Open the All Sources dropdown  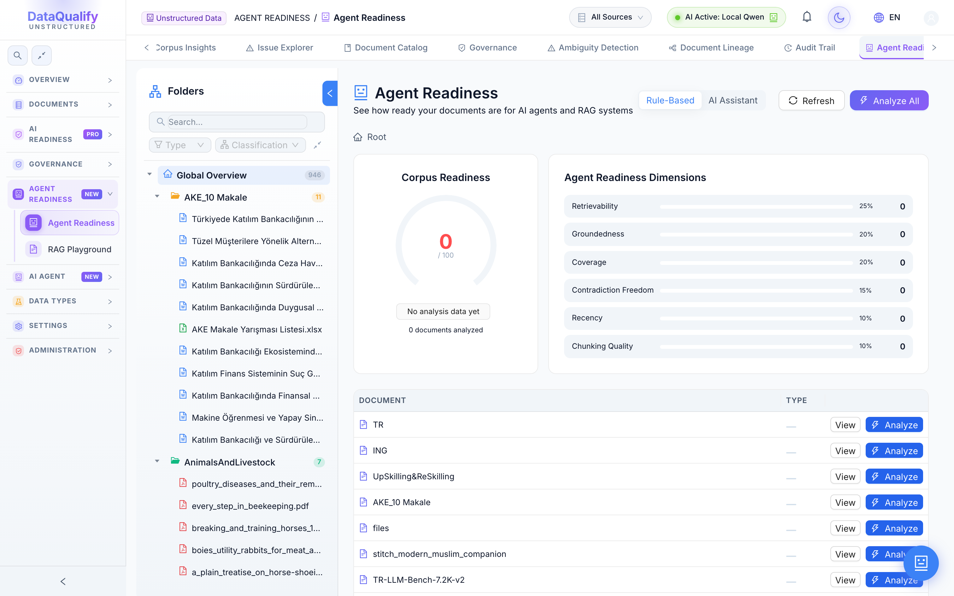610,17
